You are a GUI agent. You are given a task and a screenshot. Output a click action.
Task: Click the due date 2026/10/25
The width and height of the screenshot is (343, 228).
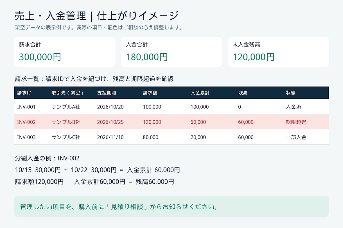[110, 122]
